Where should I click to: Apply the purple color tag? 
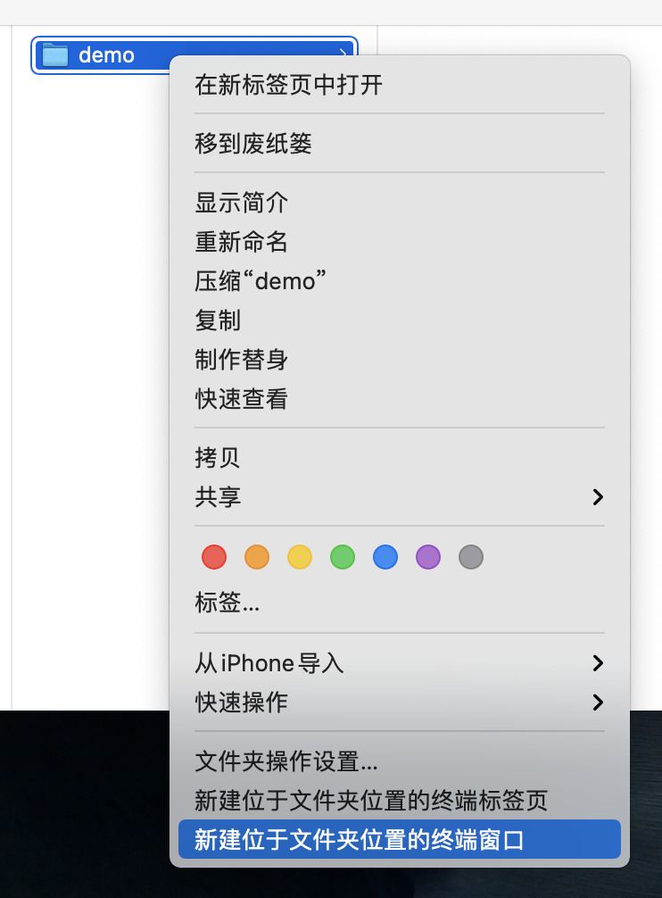click(428, 558)
